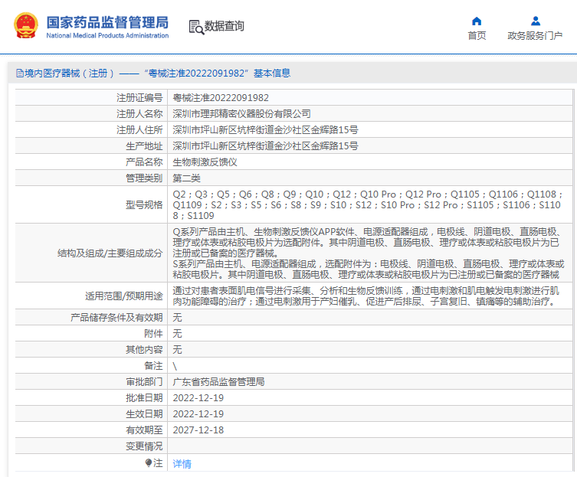Click the 境内医疗器械（注册） breadcrumb heading
The width and height of the screenshot is (577, 477).
70,74
